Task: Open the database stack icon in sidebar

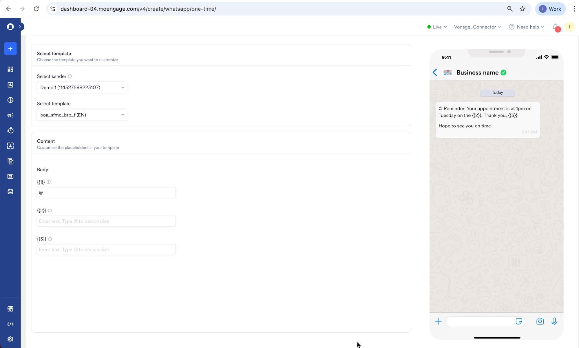Action: coord(10,192)
